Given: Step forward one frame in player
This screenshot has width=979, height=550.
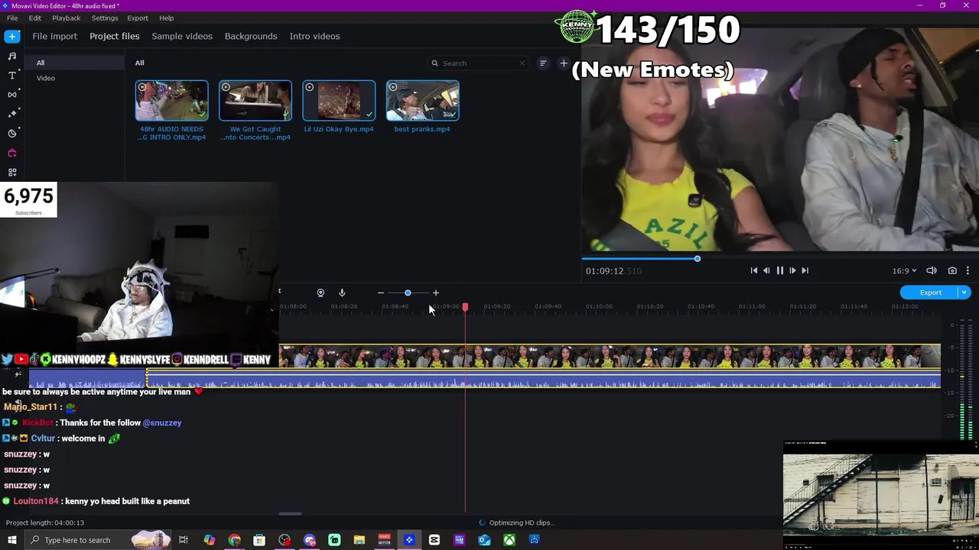Looking at the screenshot, I should 792,270.
